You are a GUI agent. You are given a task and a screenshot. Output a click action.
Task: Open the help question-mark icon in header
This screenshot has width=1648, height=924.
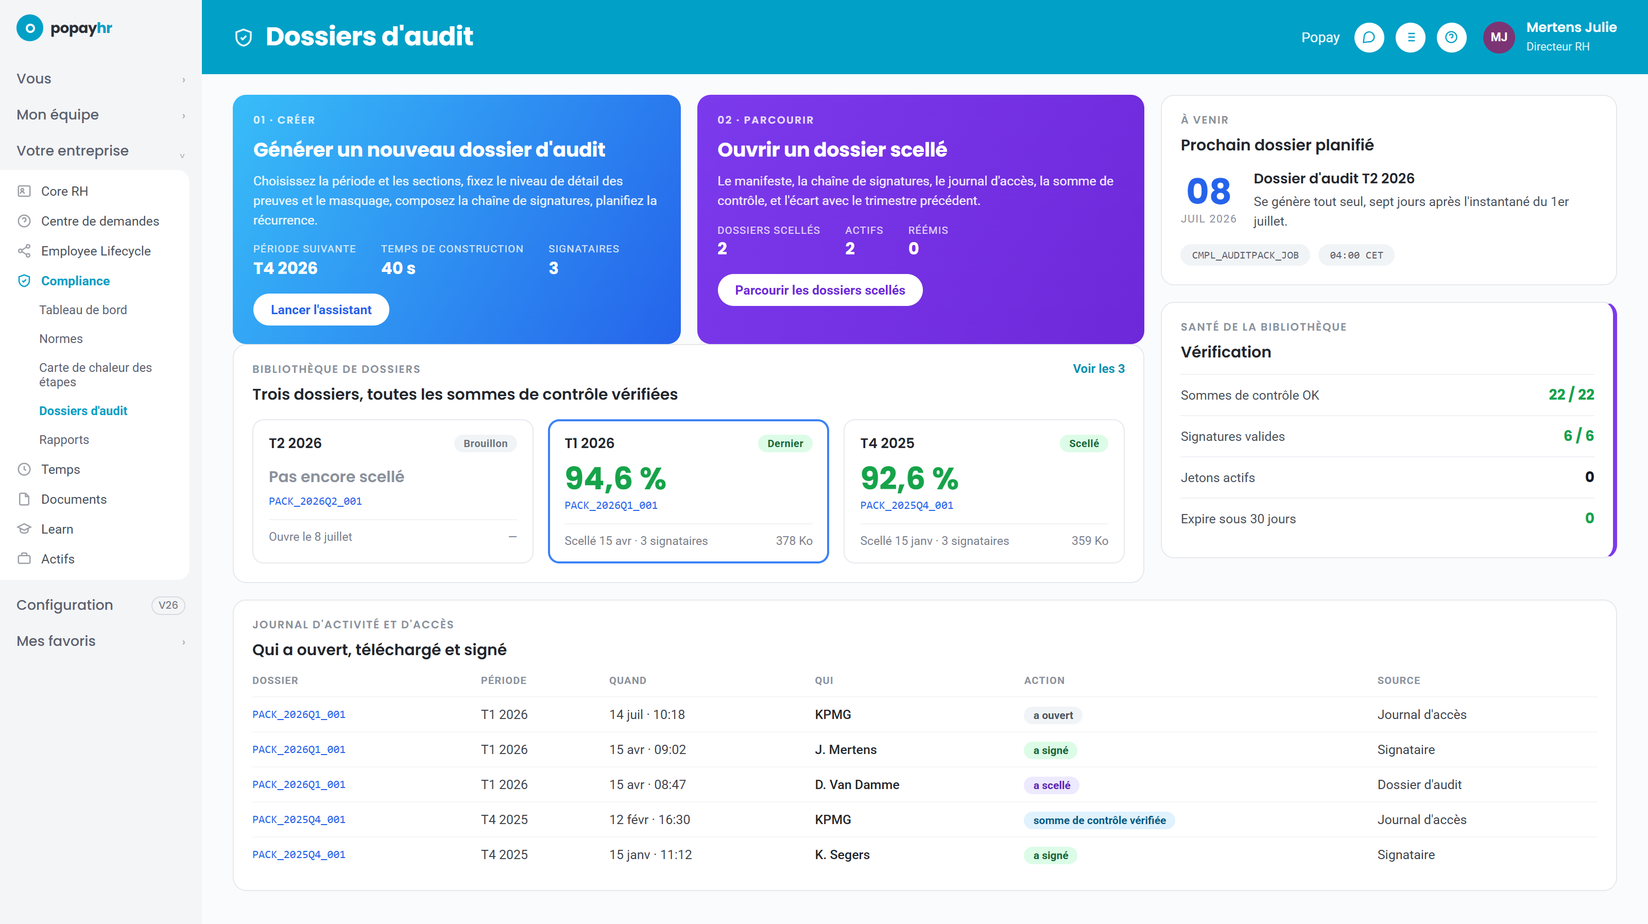coord(1452,37)
